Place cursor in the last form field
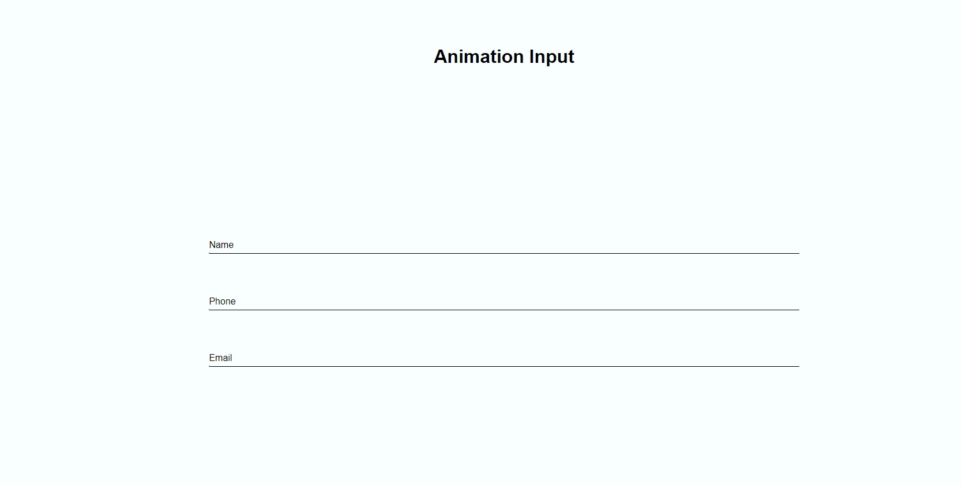 503,358
